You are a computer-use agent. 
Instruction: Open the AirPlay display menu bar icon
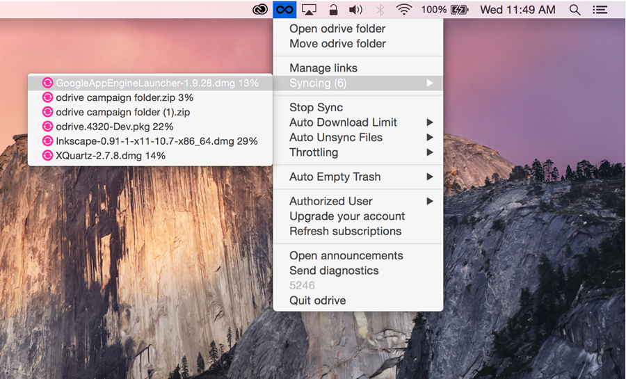coord(309,10)
